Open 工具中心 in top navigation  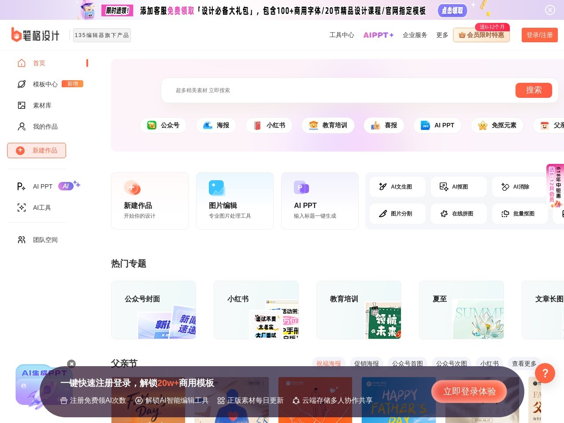pyautogui.click(x=341, y=35)
